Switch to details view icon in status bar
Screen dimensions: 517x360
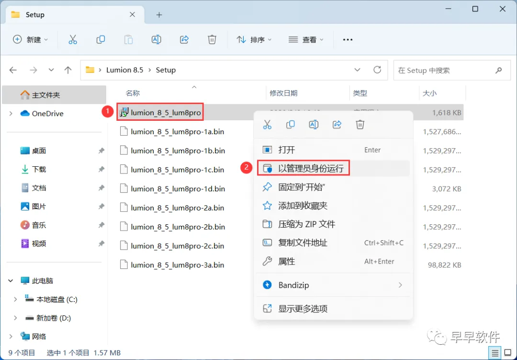[495, 353]
